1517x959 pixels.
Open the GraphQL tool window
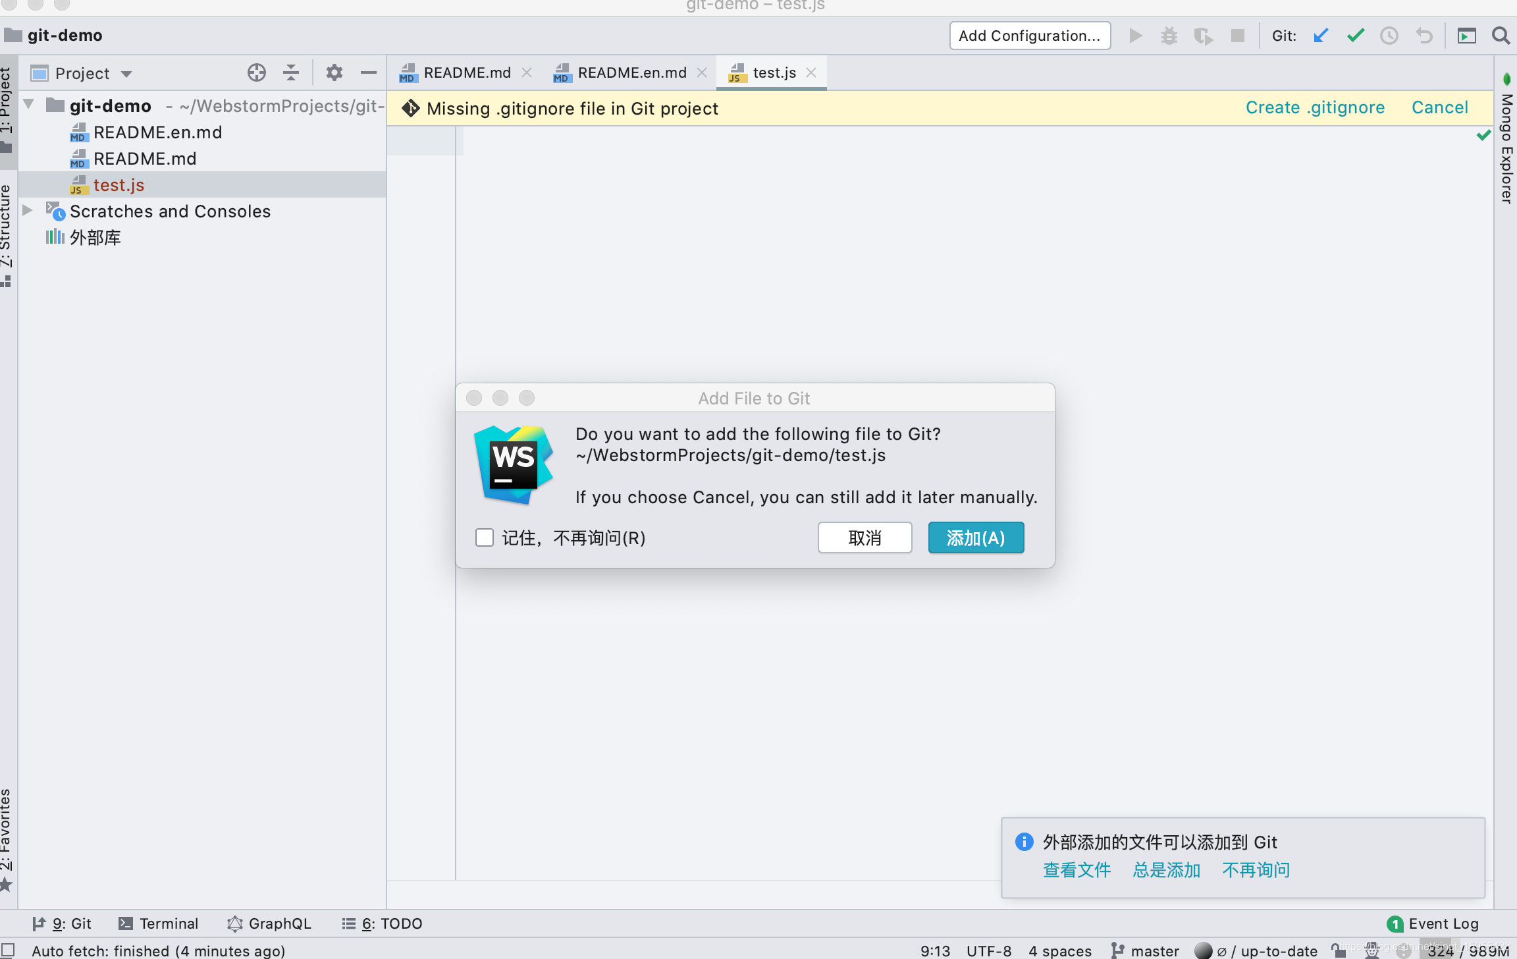pyautogui.click(x=269, y=923)
